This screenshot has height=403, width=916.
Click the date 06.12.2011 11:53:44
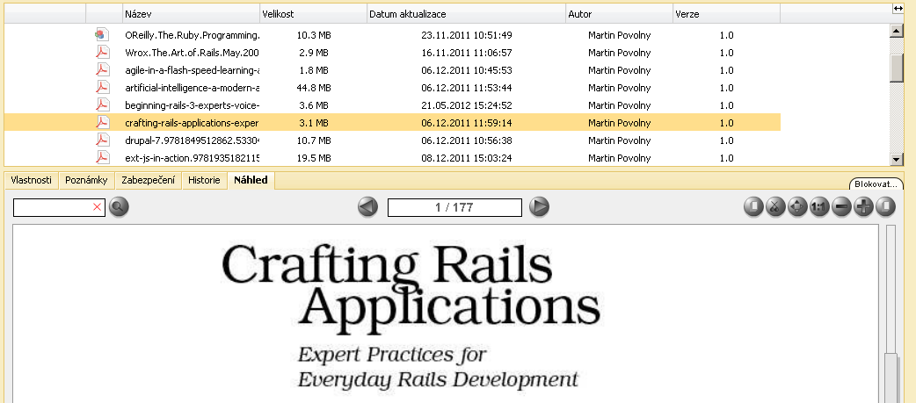coord(467,88)
